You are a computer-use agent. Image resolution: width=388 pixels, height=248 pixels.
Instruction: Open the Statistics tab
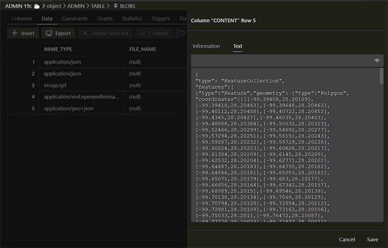pos(132,19)
